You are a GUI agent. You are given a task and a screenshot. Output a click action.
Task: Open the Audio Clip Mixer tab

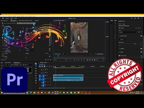(x=25, y=20)
